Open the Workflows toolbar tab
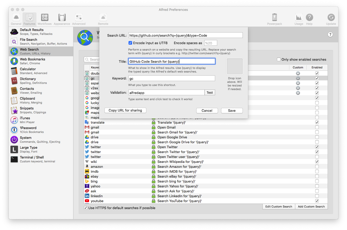The width and height of the screenshot is (347, 230). [44, 19]
